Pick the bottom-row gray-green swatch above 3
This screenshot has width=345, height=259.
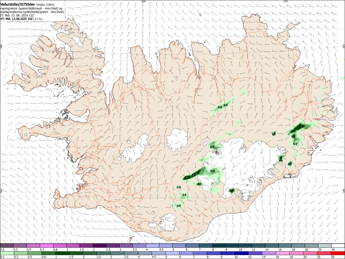point(117,253)
